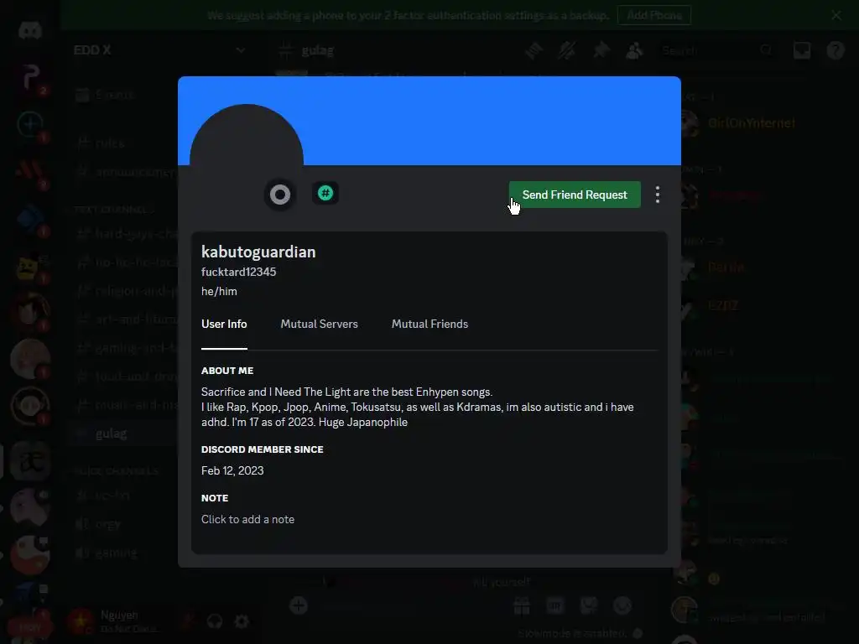Collapse the Voice Channels category
Image resolution: width=859 pixels, height=644 pixels.
[116, 471]
